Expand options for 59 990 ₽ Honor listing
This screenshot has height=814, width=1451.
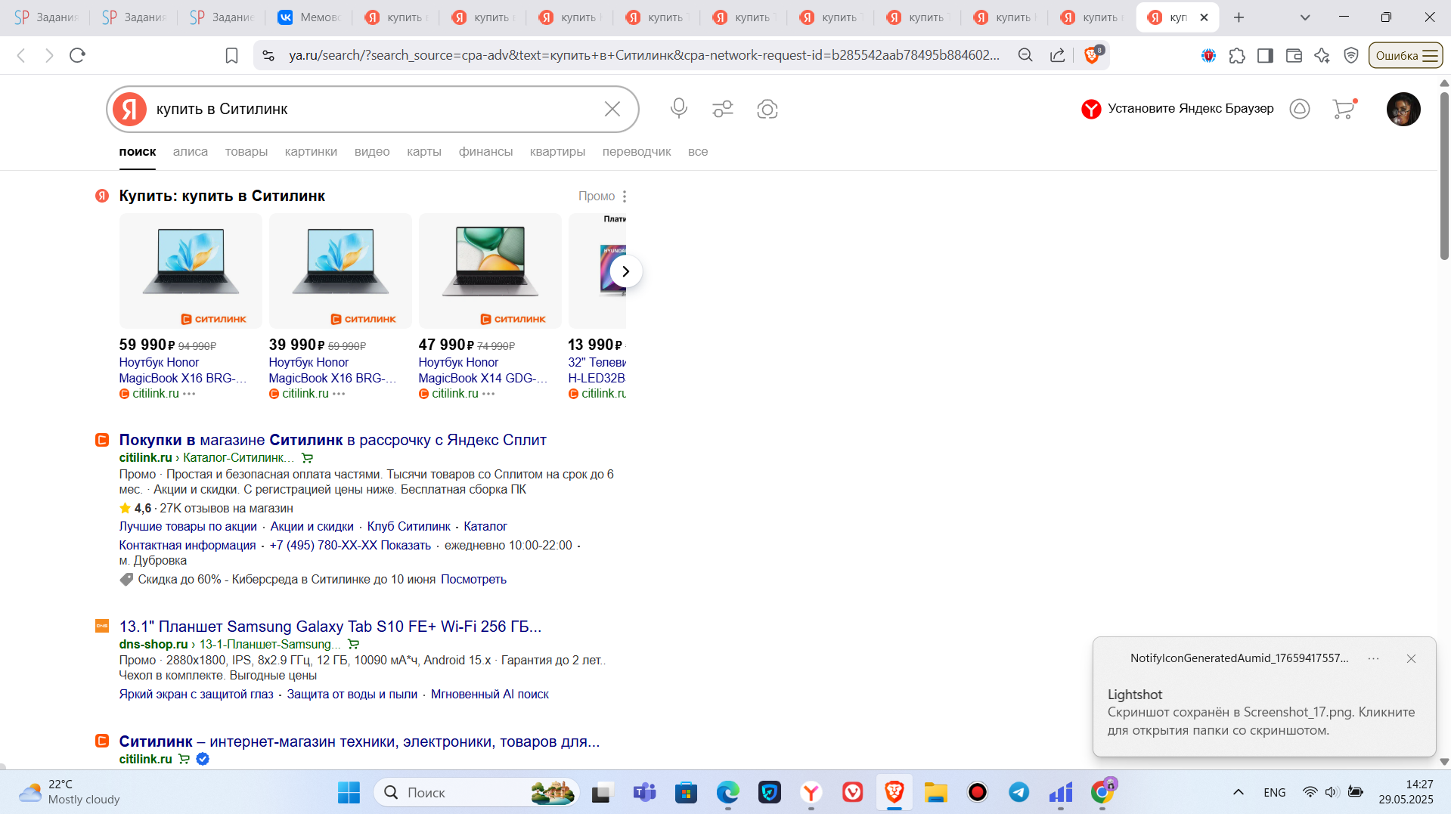pos(189,394)
